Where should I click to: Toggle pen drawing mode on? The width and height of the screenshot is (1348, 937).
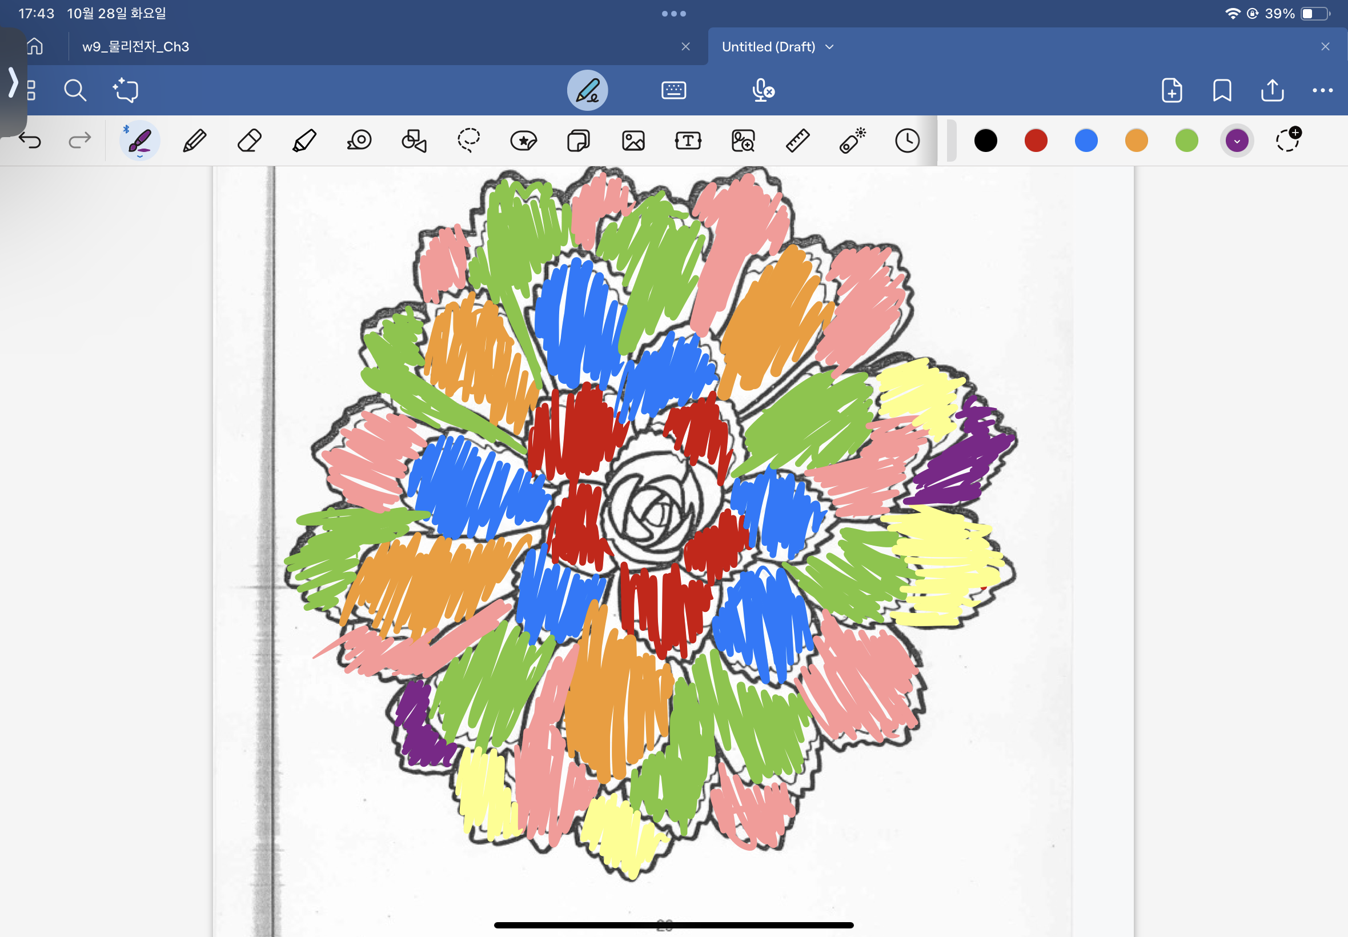pos(587,90)
